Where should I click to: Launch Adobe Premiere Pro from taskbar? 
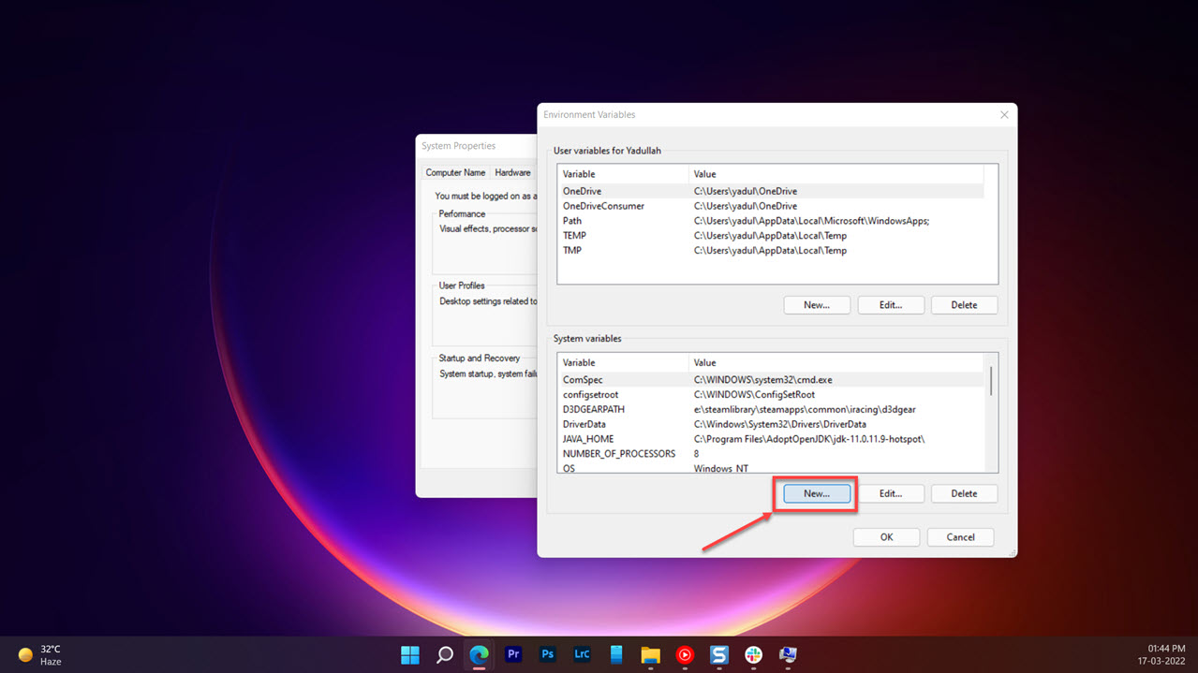[x=513, y=654]
